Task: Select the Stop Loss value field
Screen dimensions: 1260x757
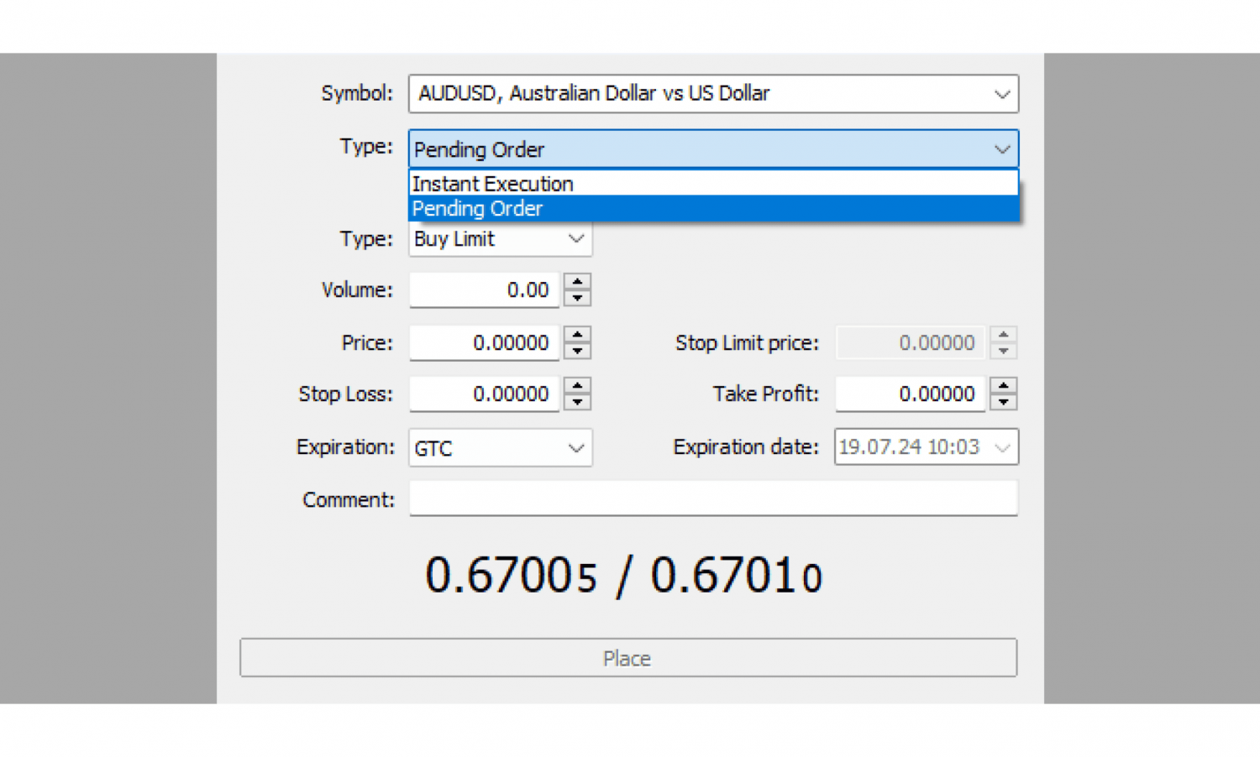Action: (x=484, y=394)
